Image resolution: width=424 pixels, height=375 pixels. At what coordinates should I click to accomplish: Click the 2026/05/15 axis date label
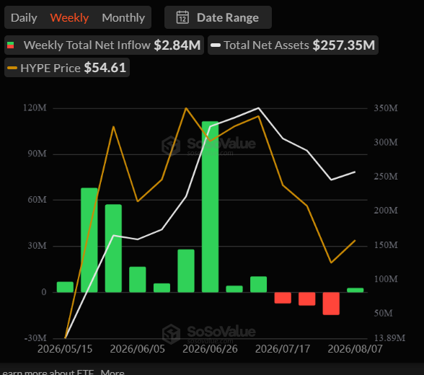(65, 349)
